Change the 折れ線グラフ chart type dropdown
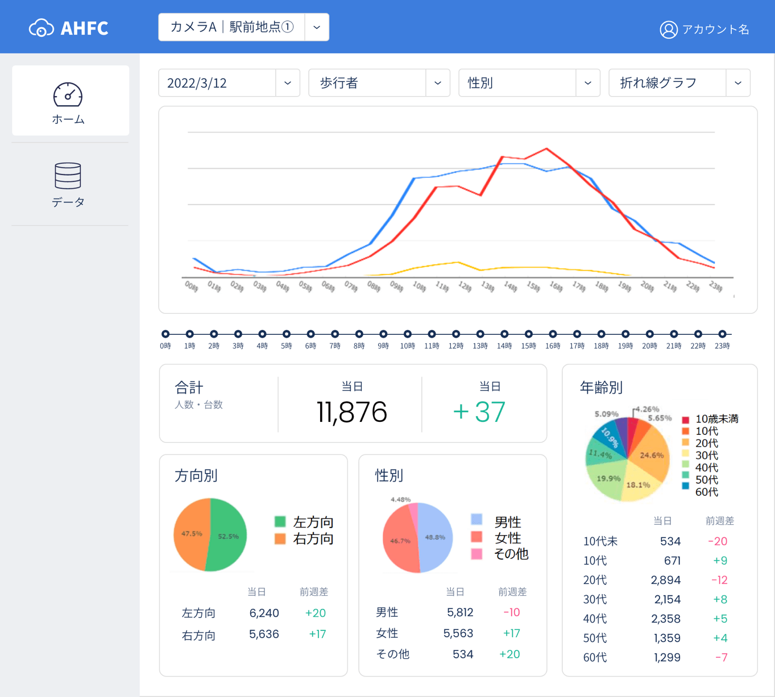 [737, 83]
